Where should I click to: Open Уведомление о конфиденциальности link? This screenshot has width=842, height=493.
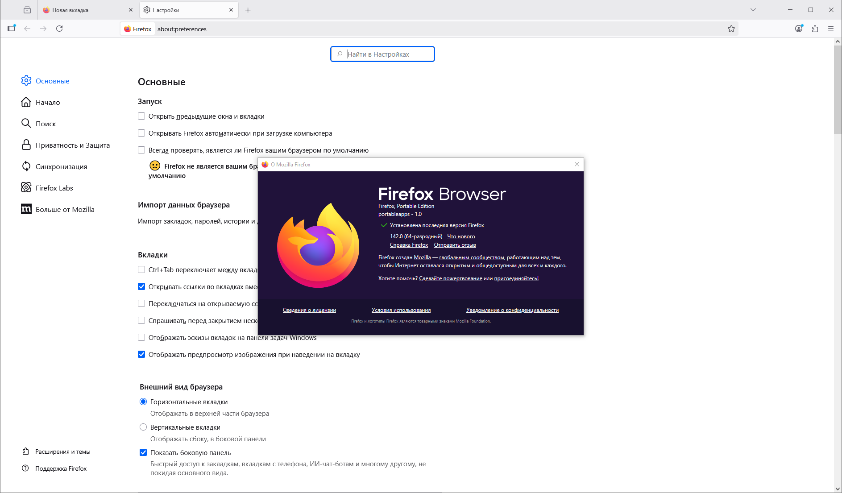coord(512,310)
